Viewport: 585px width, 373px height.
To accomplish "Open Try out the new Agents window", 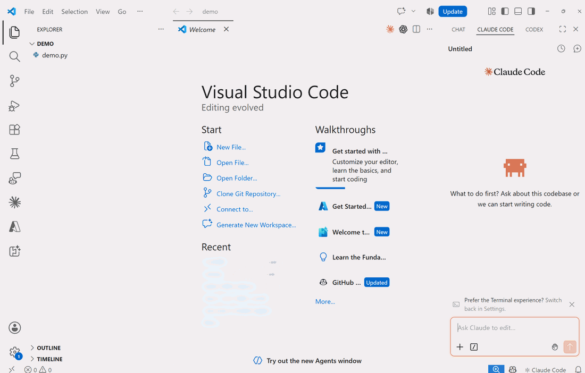I will 307,361.
